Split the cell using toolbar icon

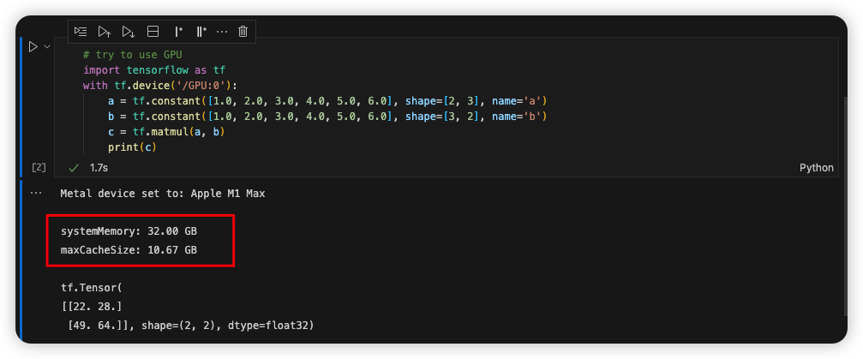coord(153,32)
